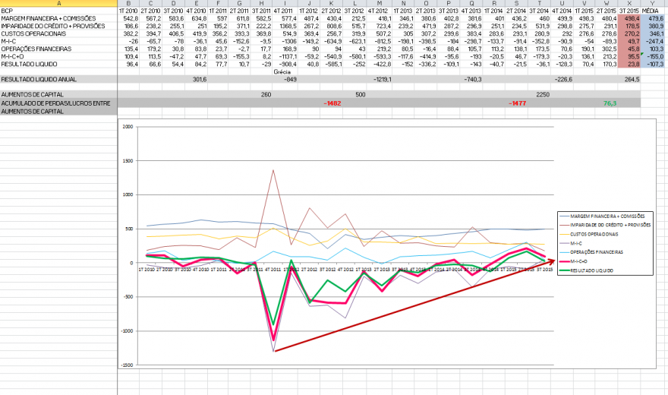Screen dimensions: 668x395
Task: Click M-I-C legend entry in chart
Action: tap(571, 243)
